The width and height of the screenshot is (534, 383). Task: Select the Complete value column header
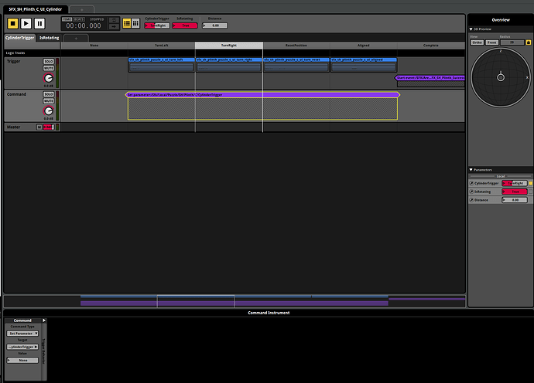(x=431, y=46)
